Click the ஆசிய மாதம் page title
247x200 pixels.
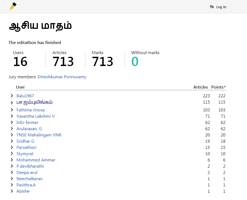[40, 26]
